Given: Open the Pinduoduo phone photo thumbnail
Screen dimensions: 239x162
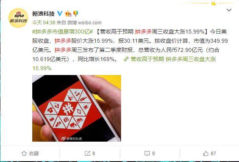Looking at the screenshot, I should click(x=76, y=108).
